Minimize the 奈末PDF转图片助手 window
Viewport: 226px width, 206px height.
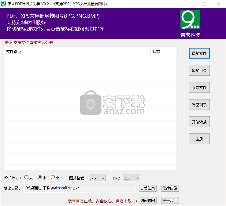[x=191, y=4]
